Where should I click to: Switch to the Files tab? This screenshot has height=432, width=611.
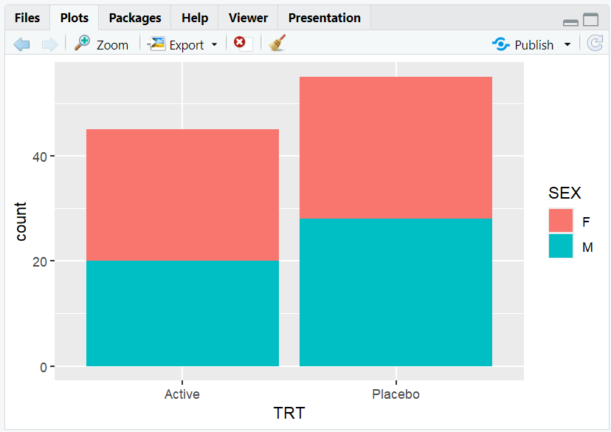pyautogui.click(x=27, y=18)
